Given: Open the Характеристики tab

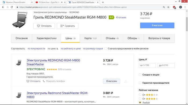Looking at the screenshot, I should pos(46,38).
